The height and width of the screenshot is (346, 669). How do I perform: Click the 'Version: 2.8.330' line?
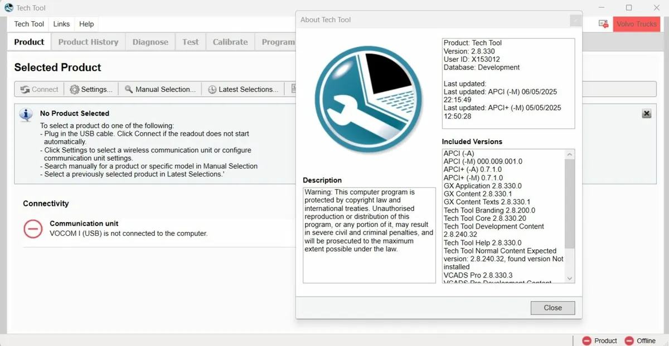[x=469, y=51]
